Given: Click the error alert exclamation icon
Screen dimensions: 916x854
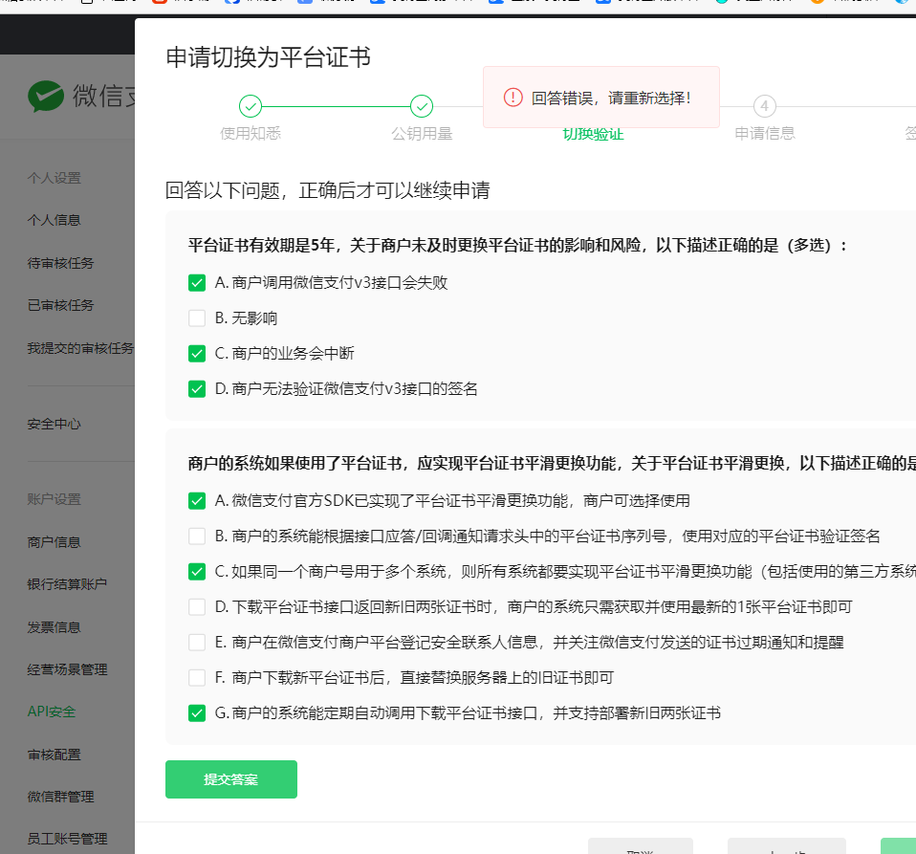Looking at the screenshot, I should point(513,98).
